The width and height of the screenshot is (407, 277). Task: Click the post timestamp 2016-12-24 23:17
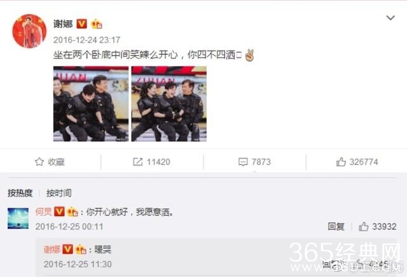point(86,40)
